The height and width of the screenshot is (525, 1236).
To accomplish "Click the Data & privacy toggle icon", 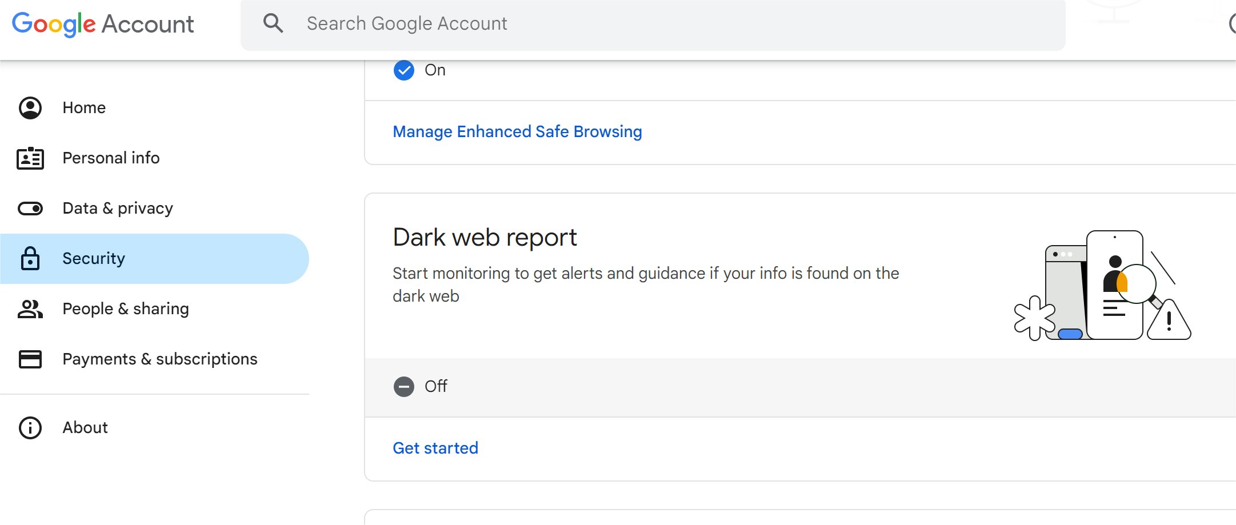I will pyautogui.click(x=30, y=209).
